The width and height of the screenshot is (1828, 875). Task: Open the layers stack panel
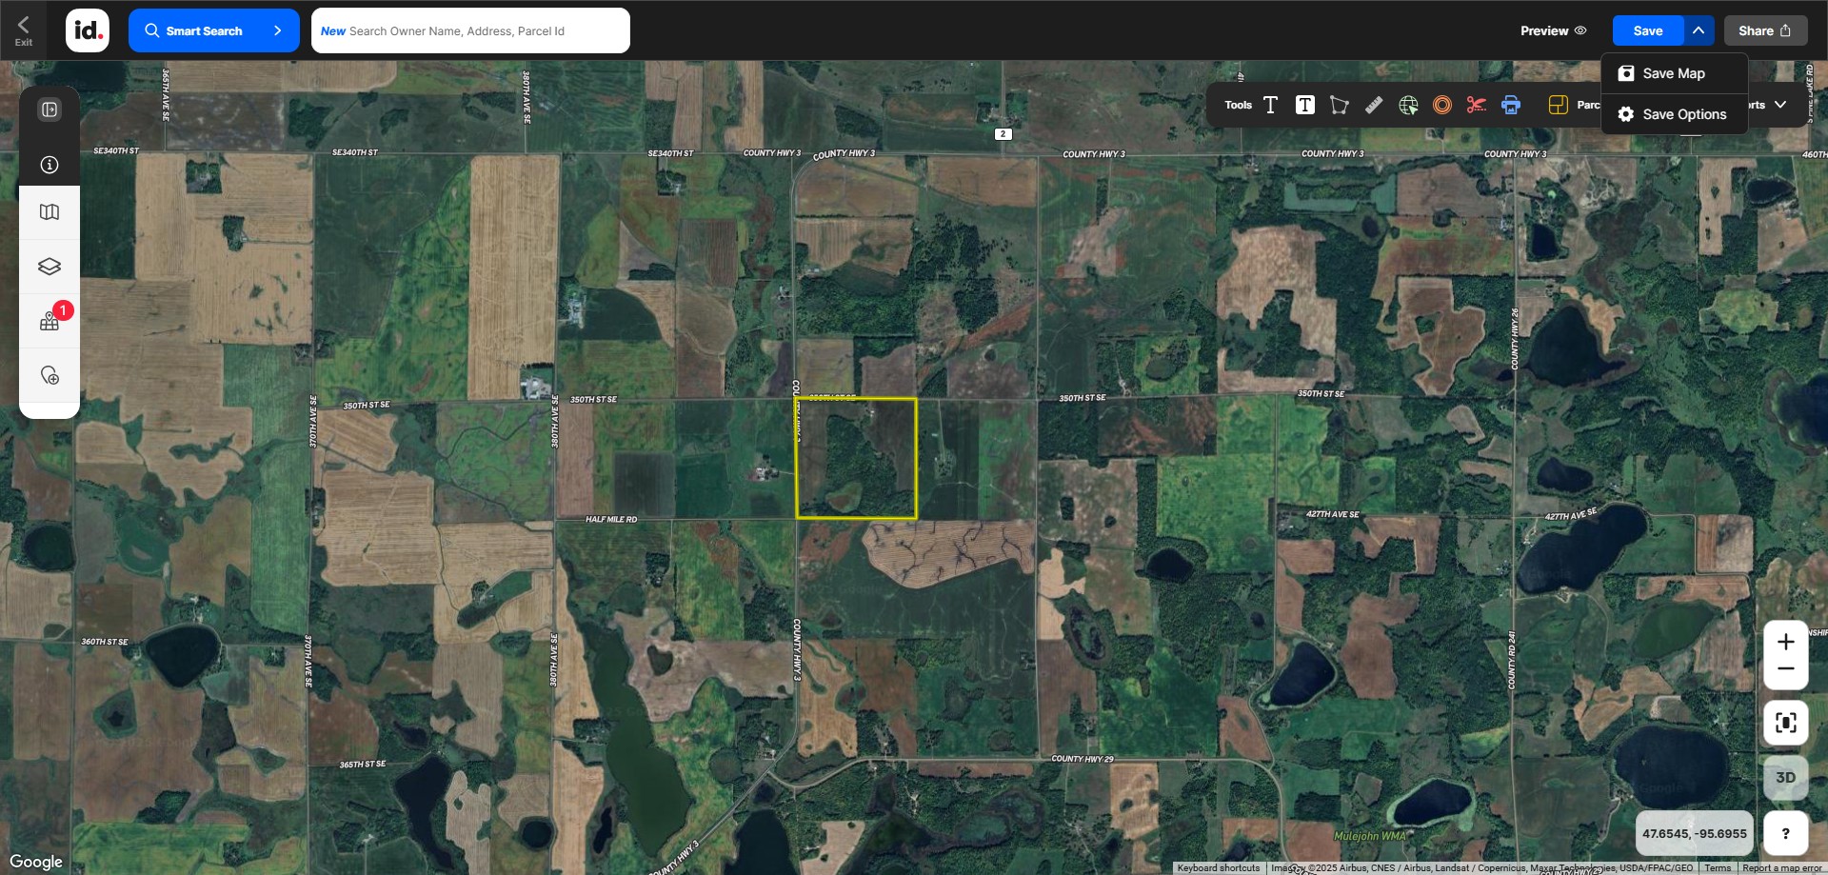50,267
